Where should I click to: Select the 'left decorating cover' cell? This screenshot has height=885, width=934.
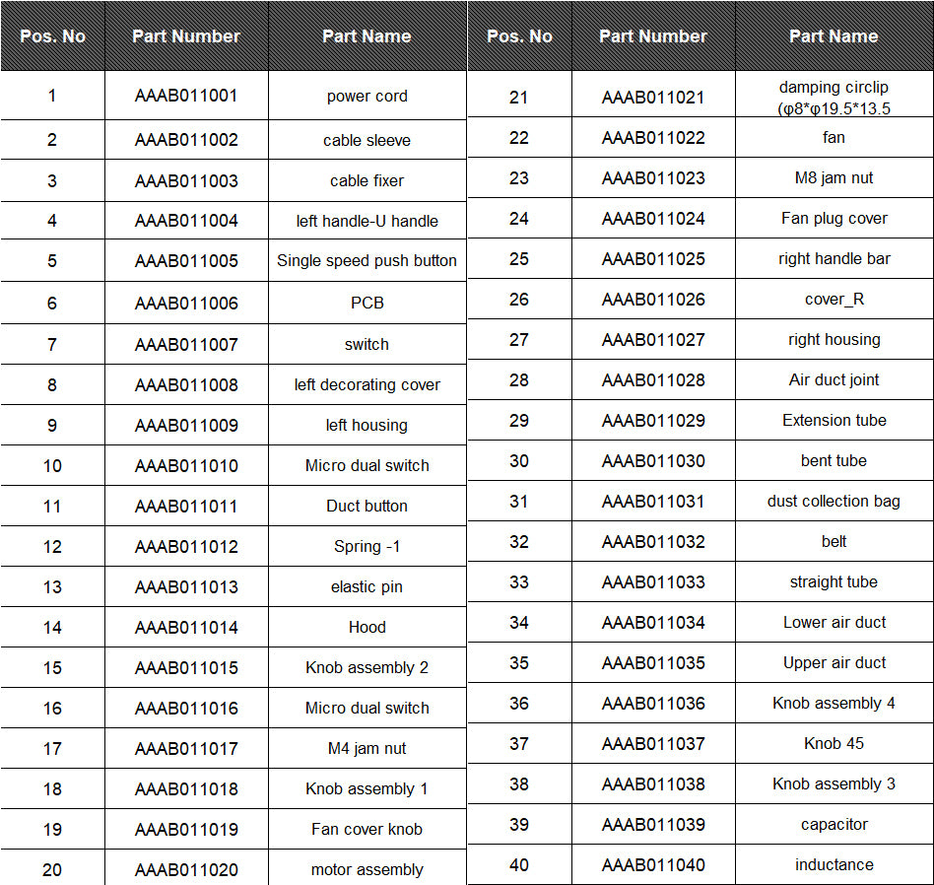(x=367, y=385)
